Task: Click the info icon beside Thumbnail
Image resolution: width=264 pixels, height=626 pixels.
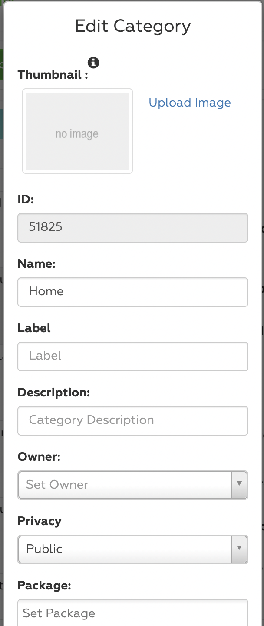Action: (93, 63)
